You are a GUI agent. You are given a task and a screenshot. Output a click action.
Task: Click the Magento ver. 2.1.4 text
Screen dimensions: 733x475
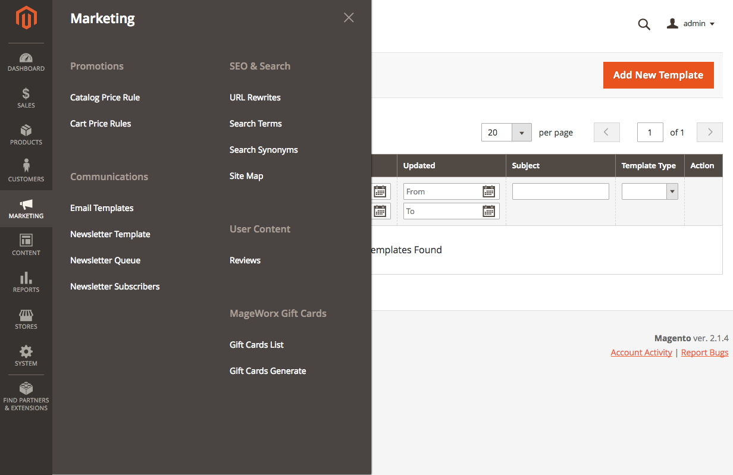pyautogui.click(x=691, y=338)
